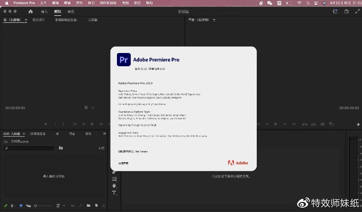
Task: Open the button editor plus icon in program monitor
Action: (x=358, y=124)
